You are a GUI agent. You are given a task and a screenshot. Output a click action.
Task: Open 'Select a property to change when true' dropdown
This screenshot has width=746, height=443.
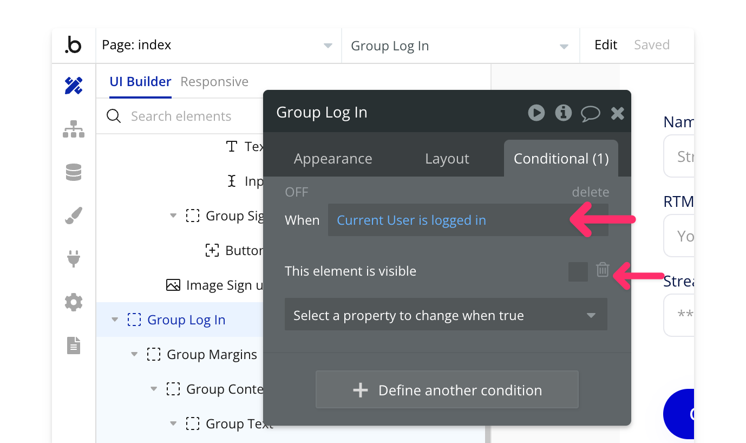tap(446, 315)
